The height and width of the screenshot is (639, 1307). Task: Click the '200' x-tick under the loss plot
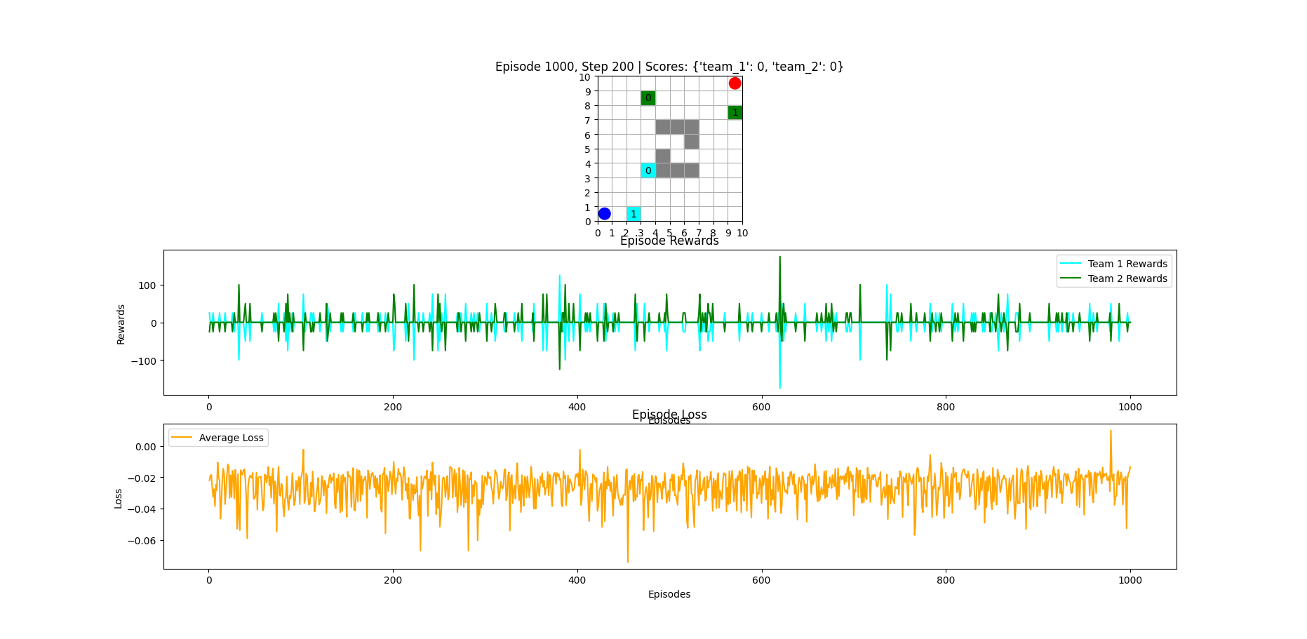click(x=393, y=580)
